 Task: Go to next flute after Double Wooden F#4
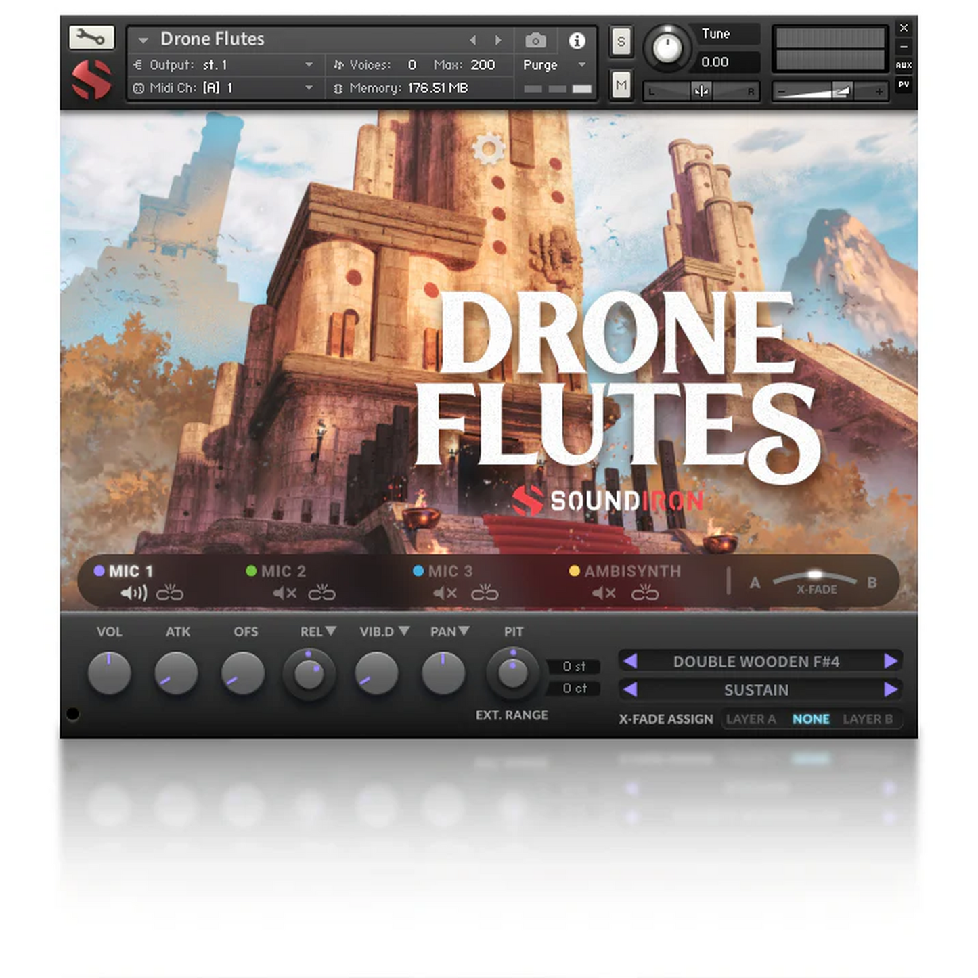(891, 661)
